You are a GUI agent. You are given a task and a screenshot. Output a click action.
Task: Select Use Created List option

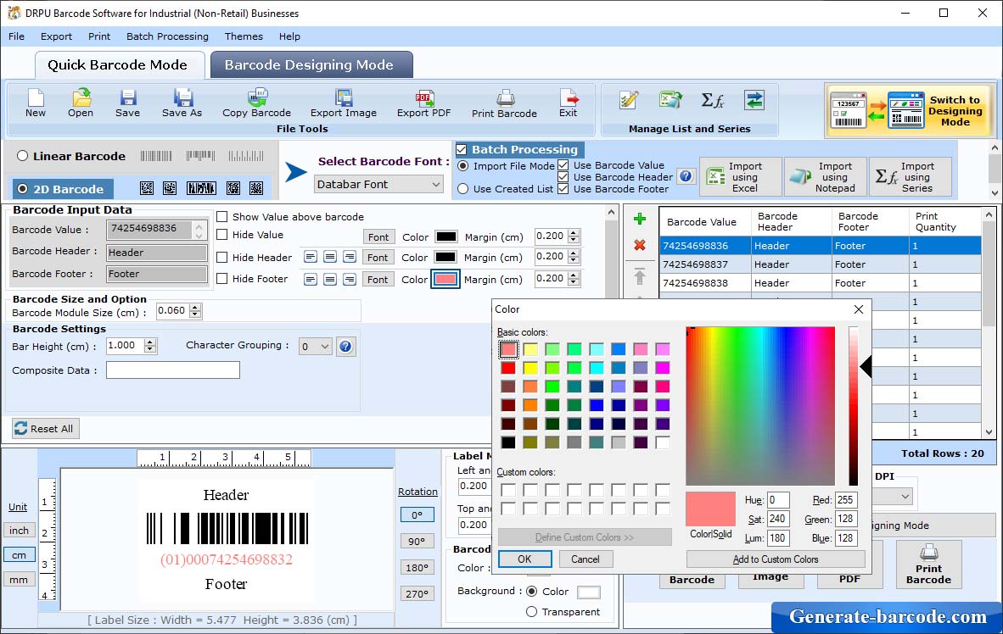[463, 189]
